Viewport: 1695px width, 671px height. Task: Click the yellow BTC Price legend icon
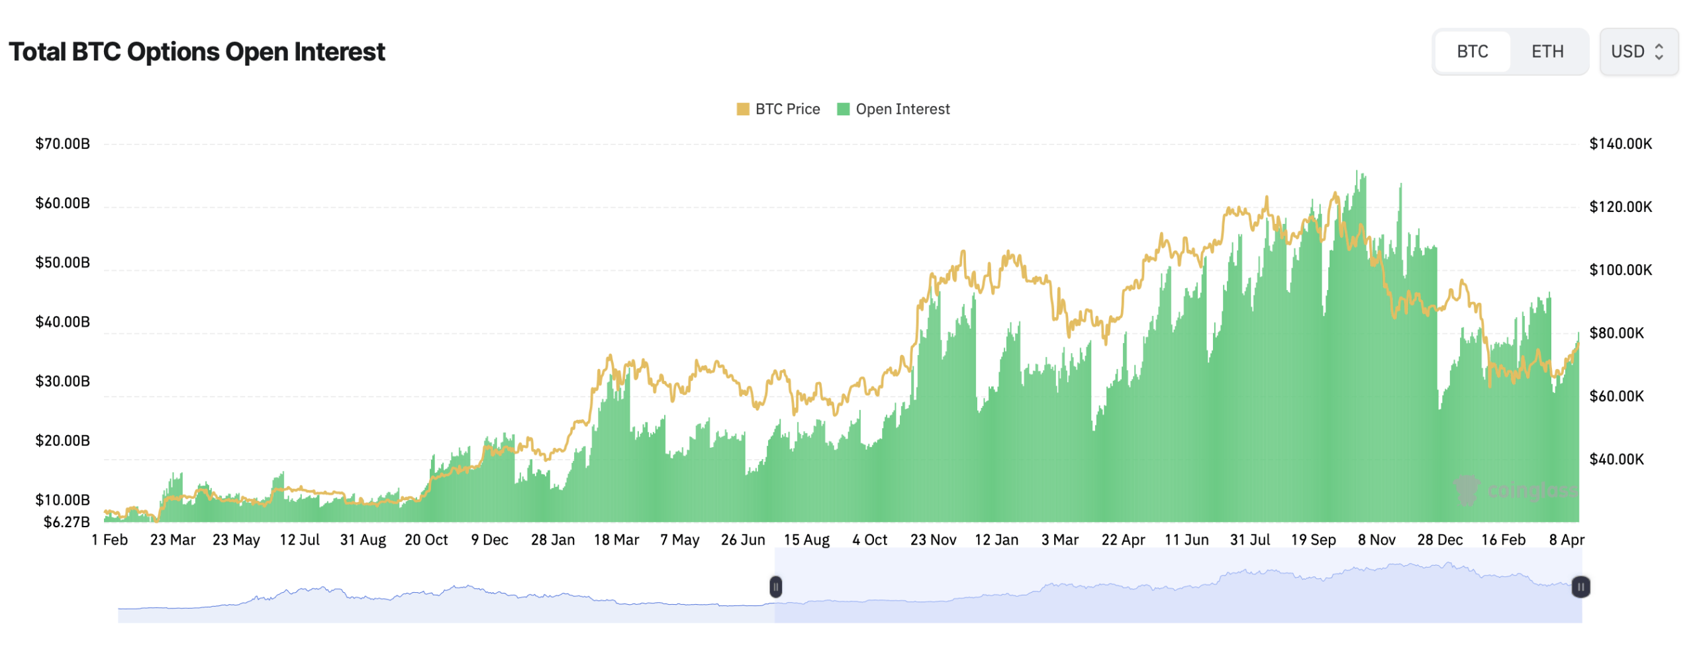click(744, 109)
